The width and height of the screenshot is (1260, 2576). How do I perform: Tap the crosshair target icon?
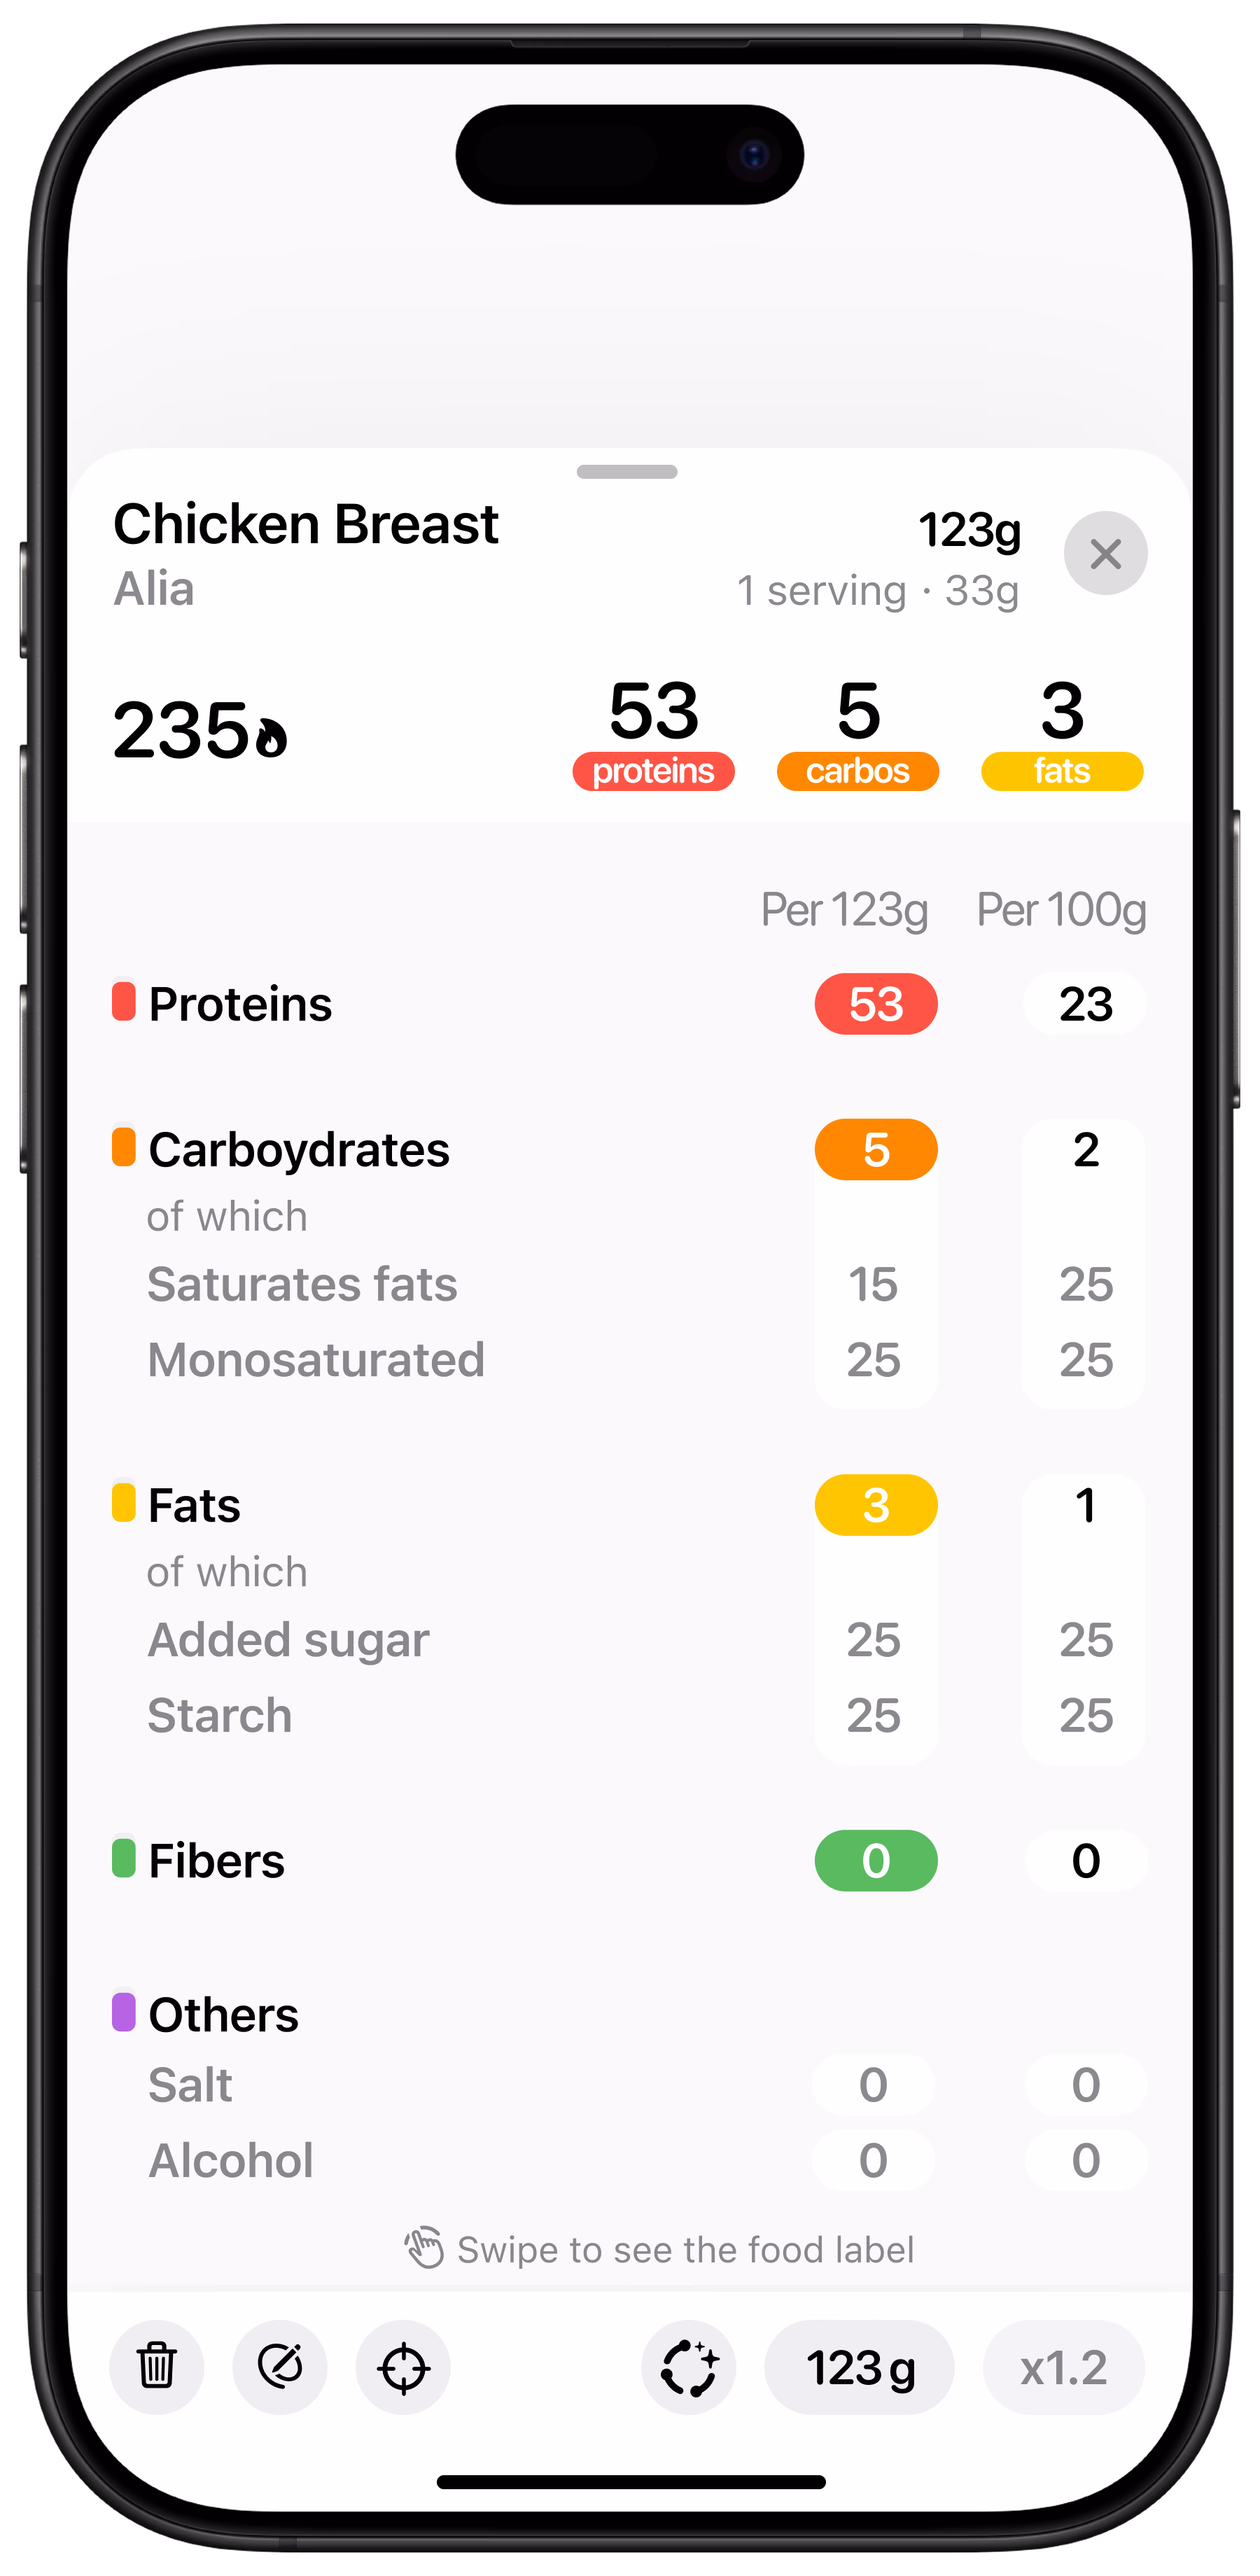point(403,2366)
